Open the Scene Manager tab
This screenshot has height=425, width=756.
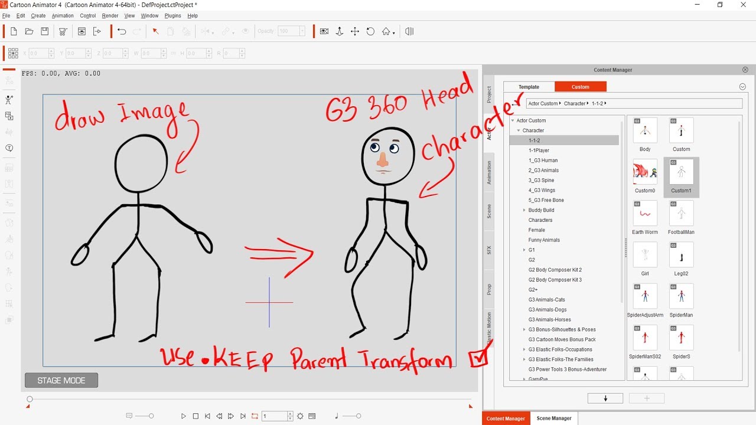click(x=554, y=419)
